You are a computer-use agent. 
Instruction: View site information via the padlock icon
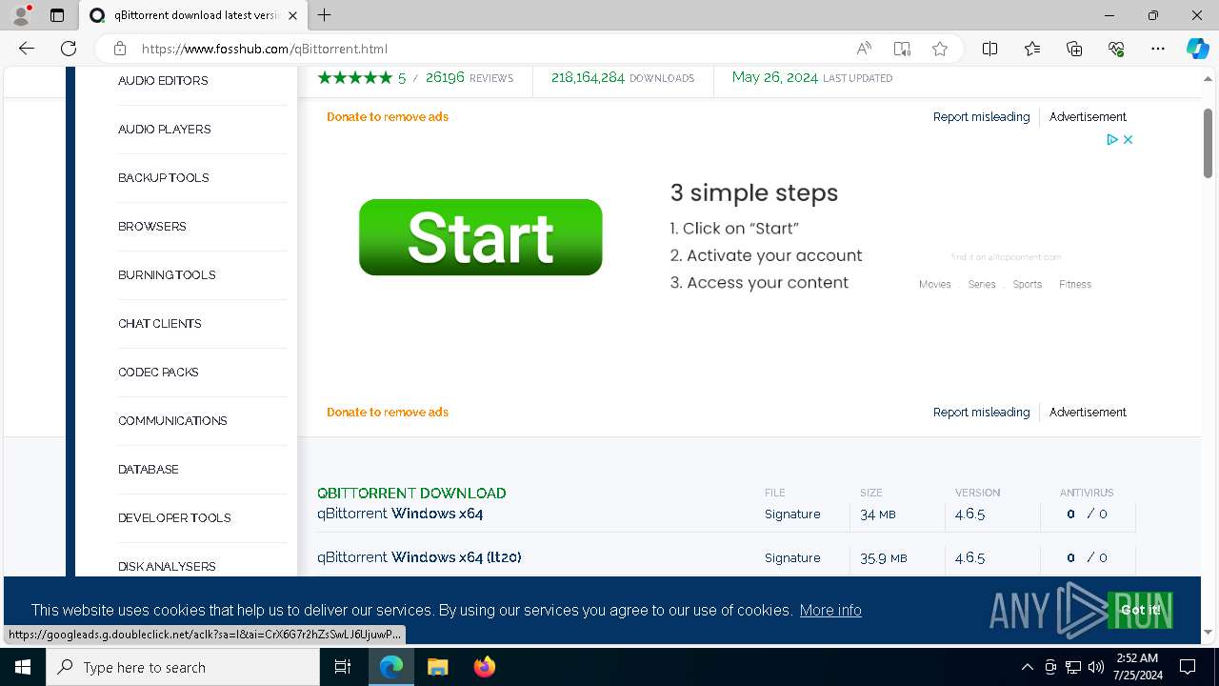click(x=119, y=49)
